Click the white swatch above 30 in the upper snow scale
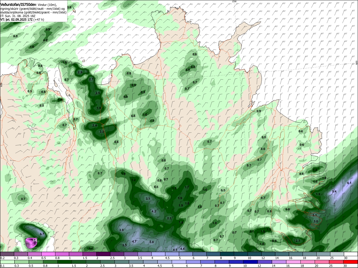Viewport: 358px width, 268px height. 351,254
